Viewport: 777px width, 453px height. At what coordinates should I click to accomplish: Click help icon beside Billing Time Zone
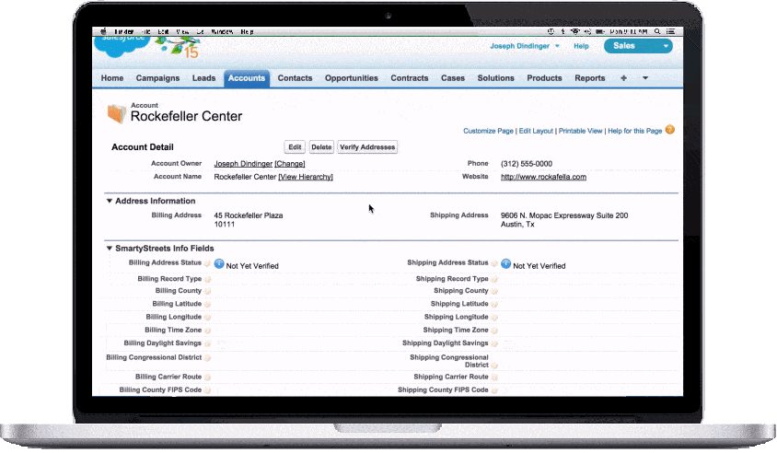tap(207, 331)
